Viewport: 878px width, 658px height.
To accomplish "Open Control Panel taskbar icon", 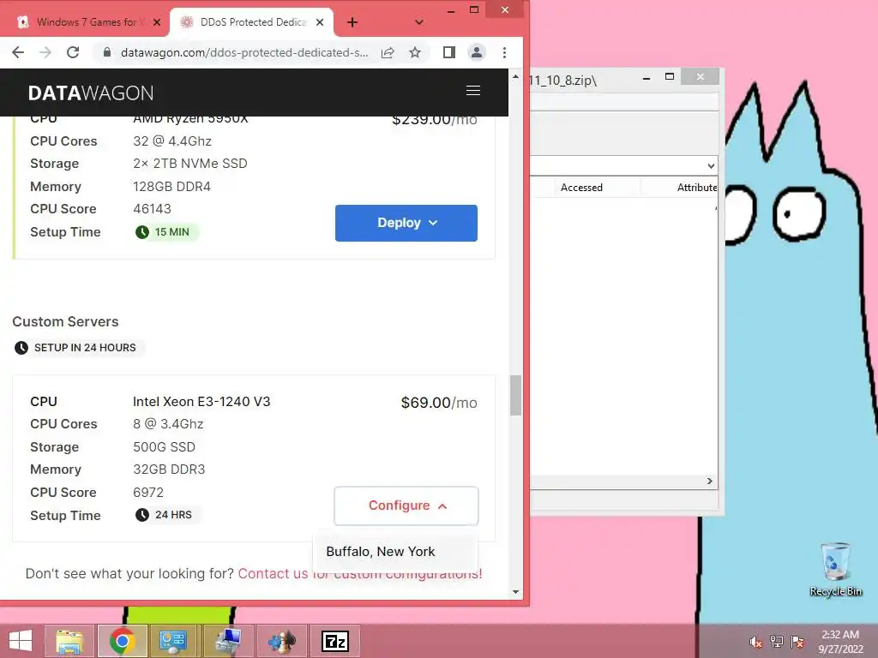I will [173, 641].
